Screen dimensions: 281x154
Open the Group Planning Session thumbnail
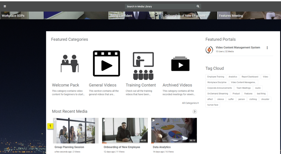coord(76,131)
